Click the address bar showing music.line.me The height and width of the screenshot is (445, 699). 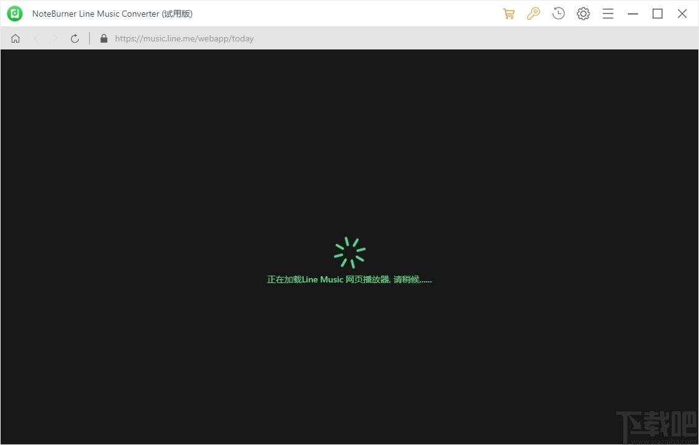click(x=184, y=38)
